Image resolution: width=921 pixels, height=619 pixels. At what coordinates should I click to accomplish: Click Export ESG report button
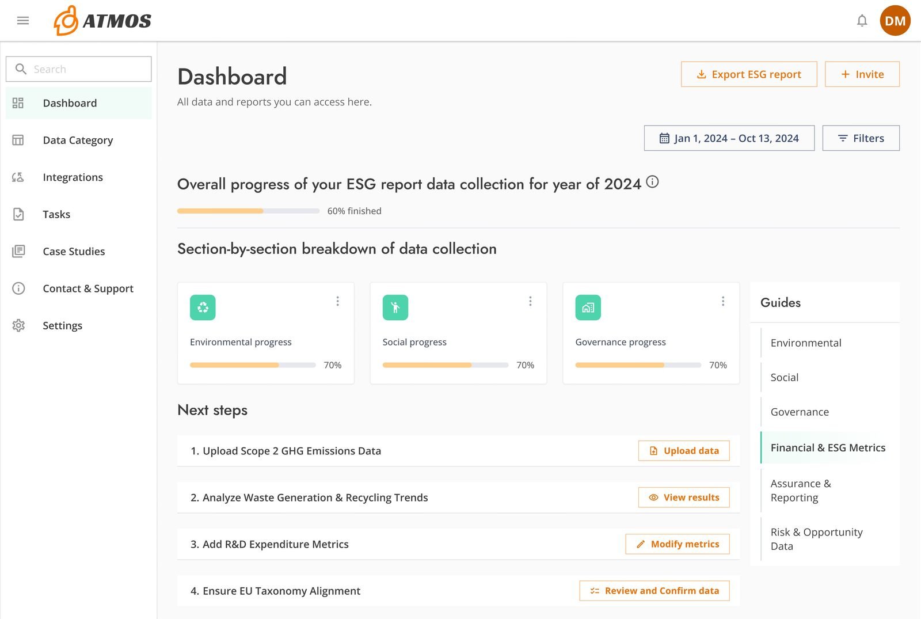tap(749, 74)
